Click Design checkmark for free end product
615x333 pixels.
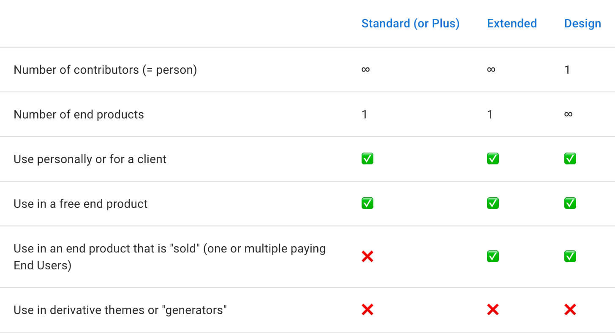click(570, 204)
